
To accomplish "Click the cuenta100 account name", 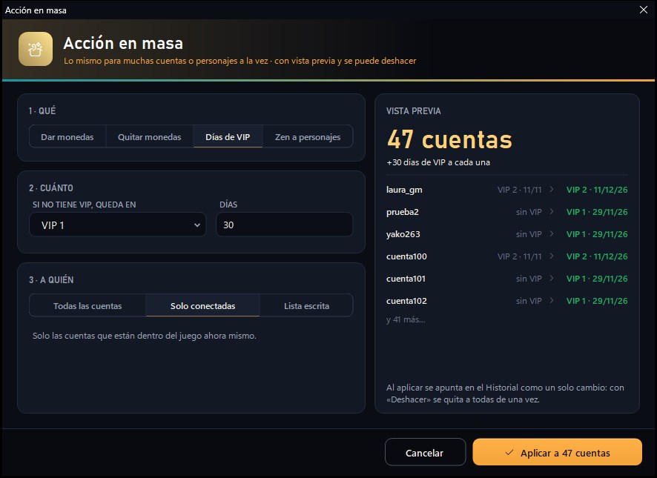I will coord(406,256).
